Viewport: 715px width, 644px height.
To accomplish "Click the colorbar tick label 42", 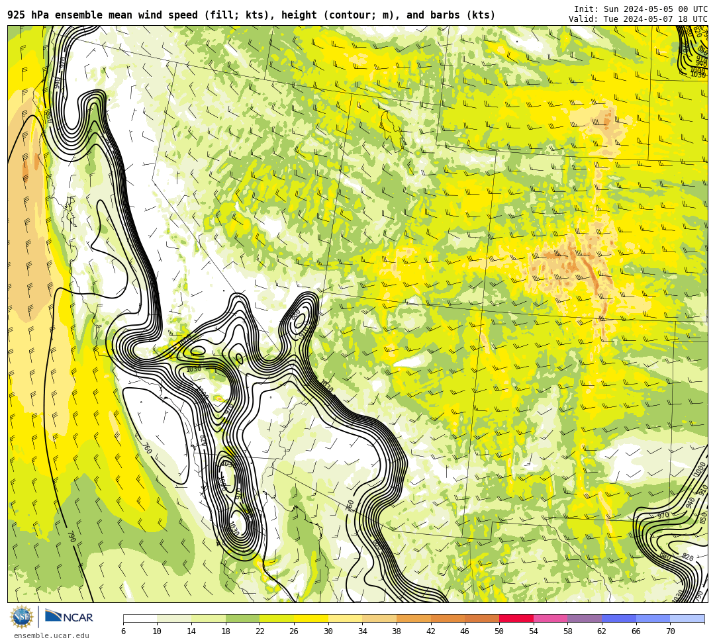I will tap(431, 631).
